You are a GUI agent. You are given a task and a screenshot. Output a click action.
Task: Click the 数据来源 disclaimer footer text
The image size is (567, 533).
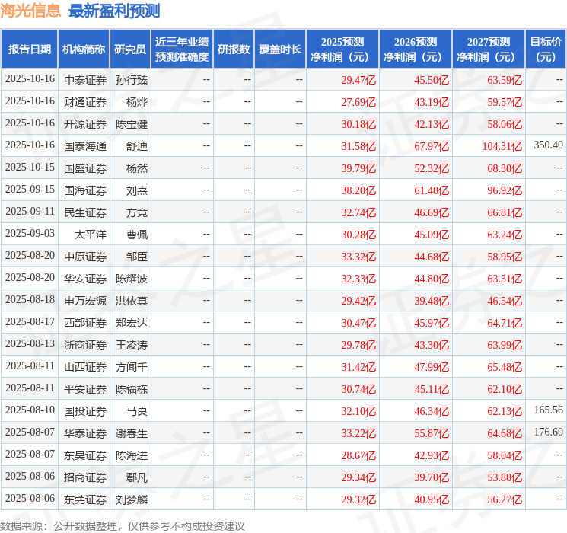pyautogui.click(x=123, y=525)
